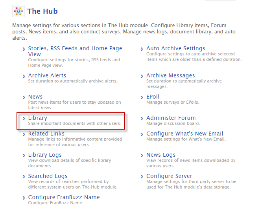Open the Archive Messages link

(170, 75)
